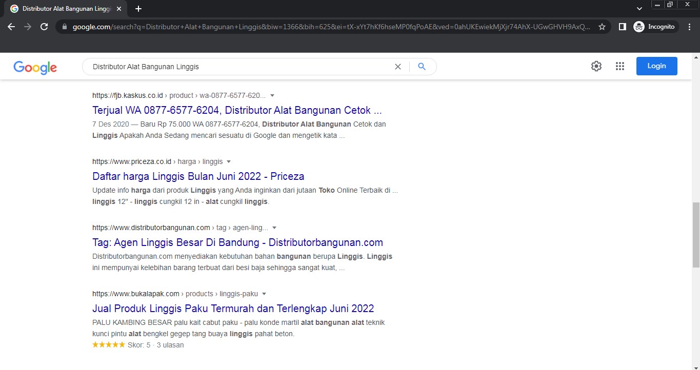Viewport: 700px width, 370px height.
Task: Run the search with the magnifier icon
Action: coord(422,67)
